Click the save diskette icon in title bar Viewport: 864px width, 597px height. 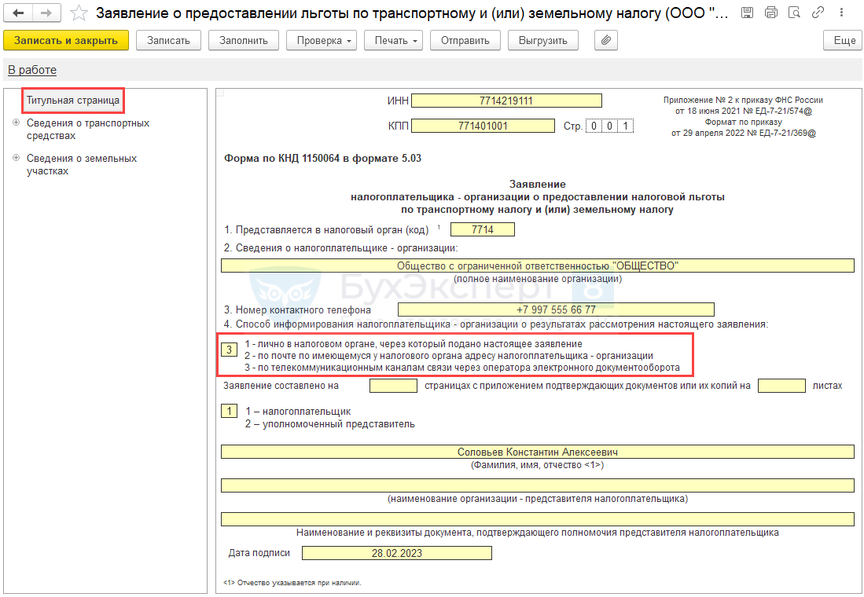click(748, 13)
